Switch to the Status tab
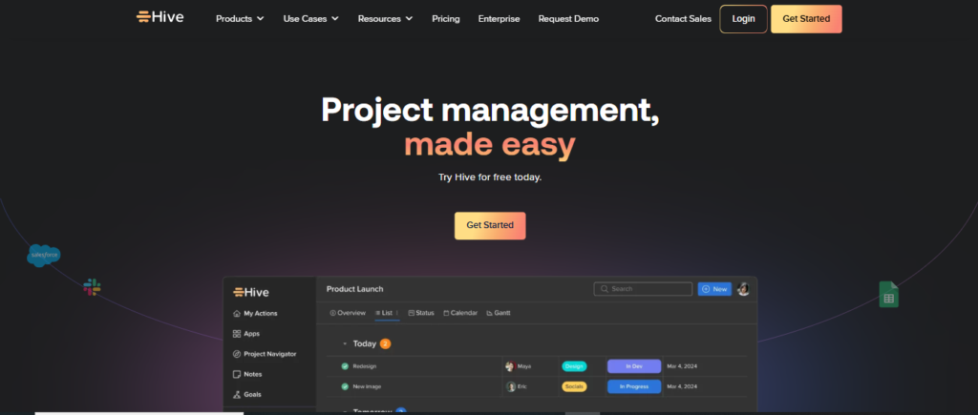This screenshot has height=415, width=978. click(421, 313)
